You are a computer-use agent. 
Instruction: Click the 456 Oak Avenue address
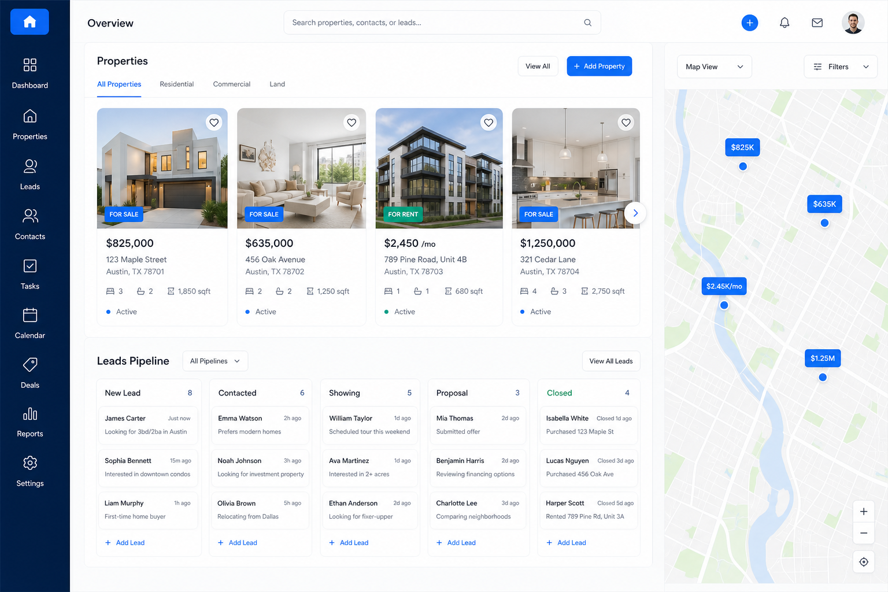coord(275,260)
